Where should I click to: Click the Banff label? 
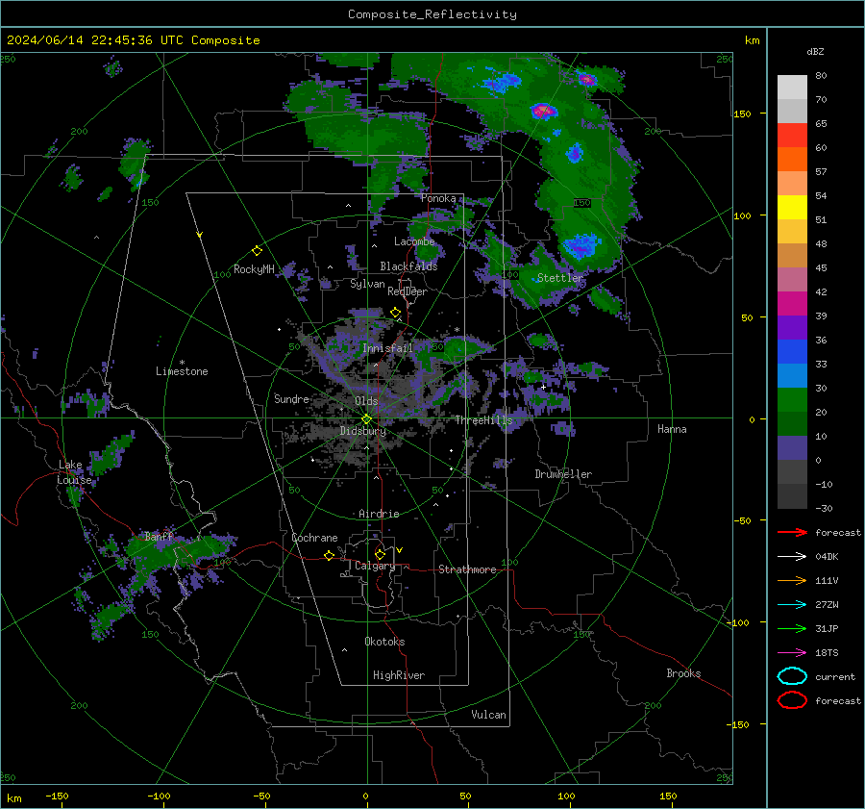pos(159,536)
